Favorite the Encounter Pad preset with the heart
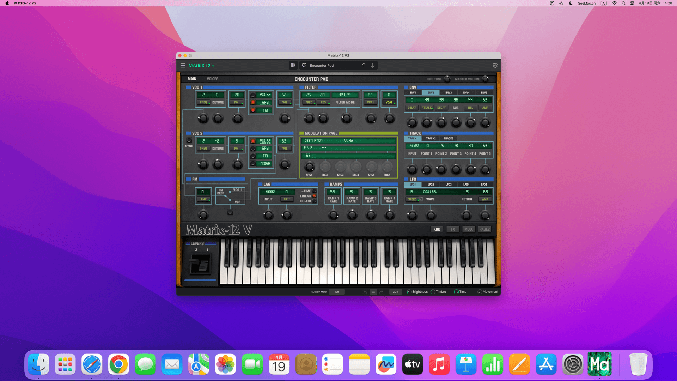This screenshot has height=381, width=677. 304,66
